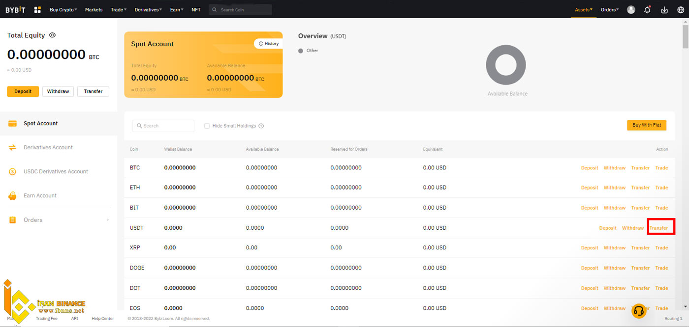Open the Orders dropdown in header
Viewport: 689px width, 327px height.
click(610, 10)
